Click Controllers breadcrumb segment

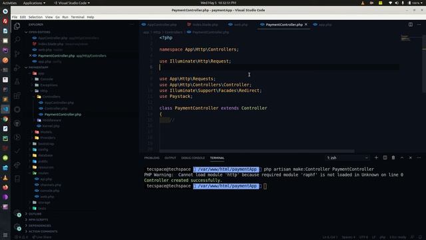[174, 32]
